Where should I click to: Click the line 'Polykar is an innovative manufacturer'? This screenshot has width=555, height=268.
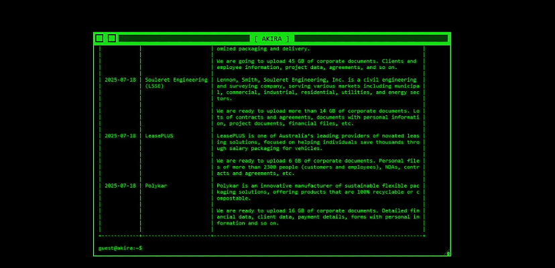318,186
